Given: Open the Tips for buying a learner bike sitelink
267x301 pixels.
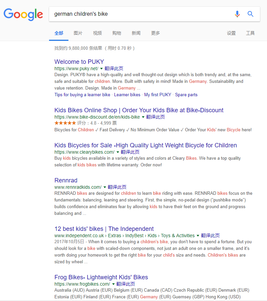Looking at the screenshot, I should [82, 95].
